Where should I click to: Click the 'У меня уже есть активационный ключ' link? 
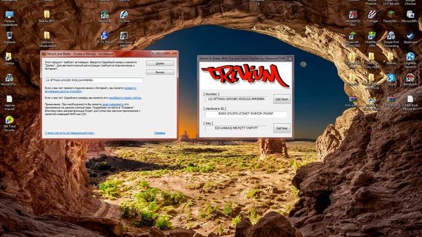click(x=69, y=133)
